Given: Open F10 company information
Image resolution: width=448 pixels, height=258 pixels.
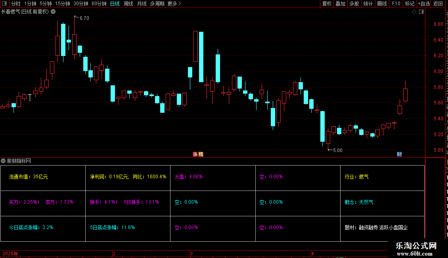Looking at the screenshot, I should tap(396, 4).
